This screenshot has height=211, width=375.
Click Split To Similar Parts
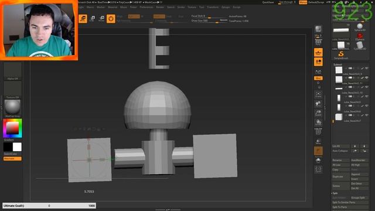click(350, 202)
